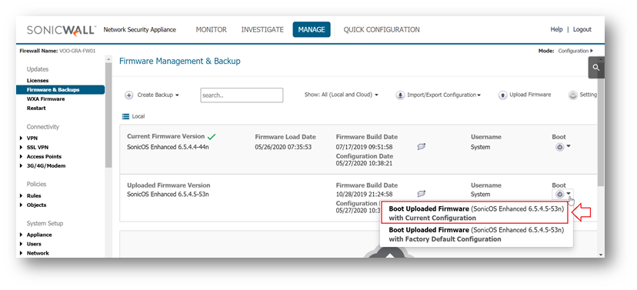Click the Local list view icon
Viewport: 637px width, 290px height.
click(126, 117)
